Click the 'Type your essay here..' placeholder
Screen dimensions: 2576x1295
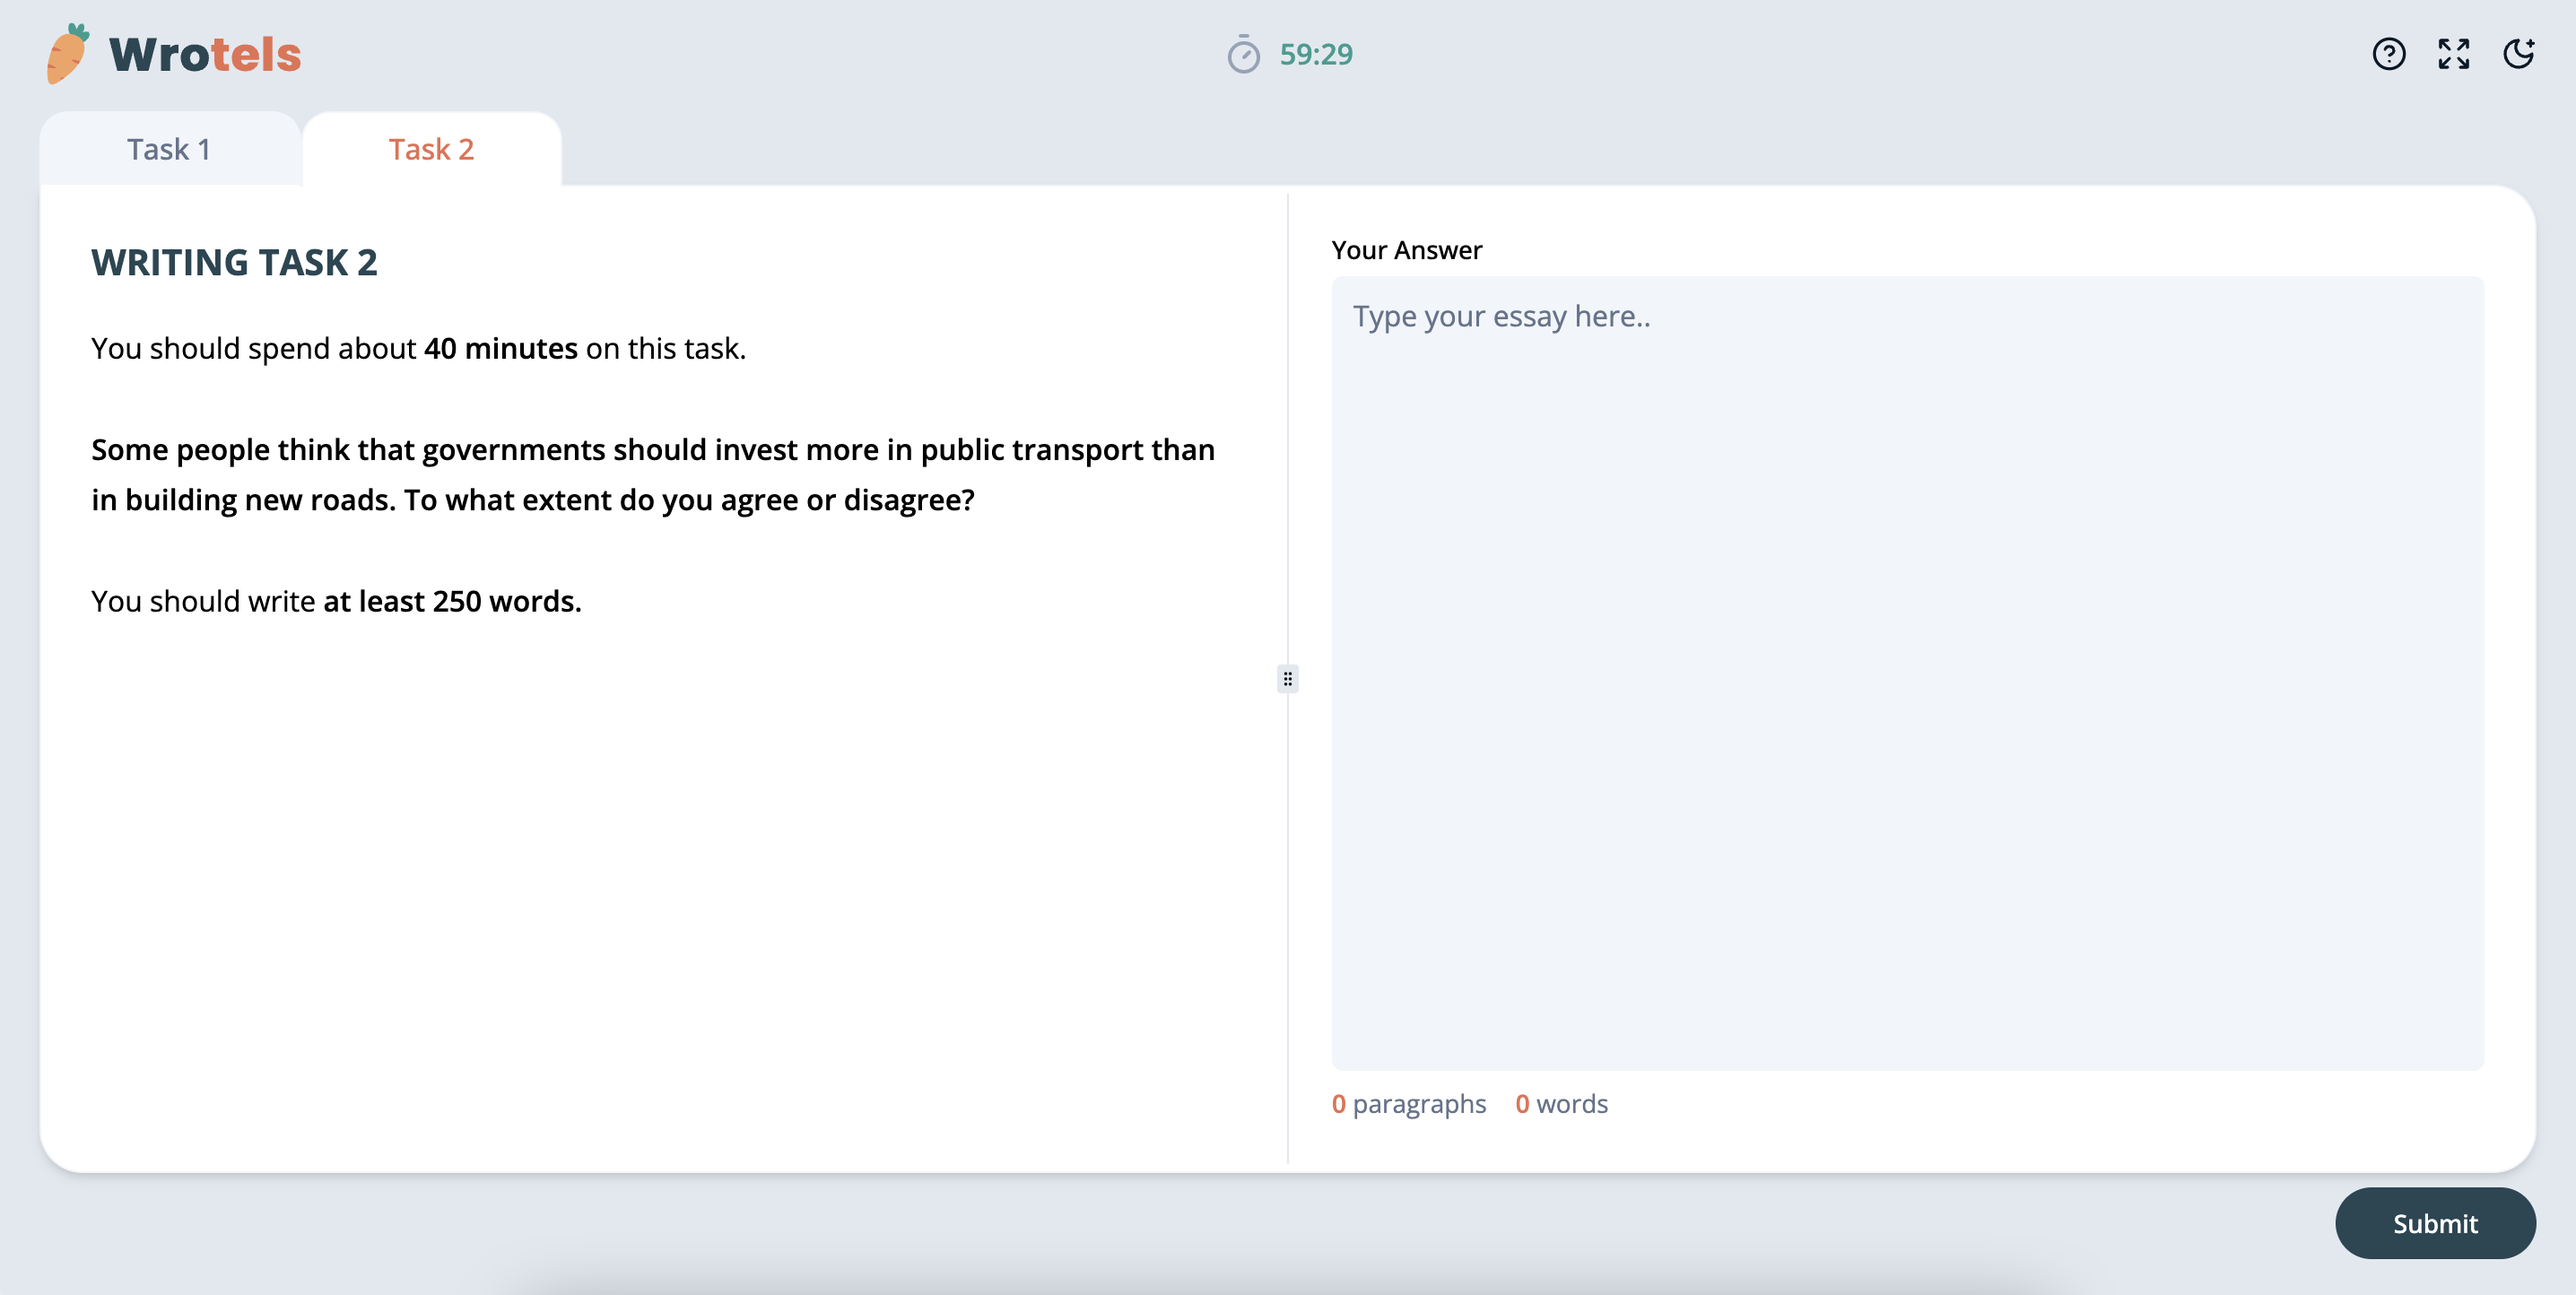(x=1501, y=316)
